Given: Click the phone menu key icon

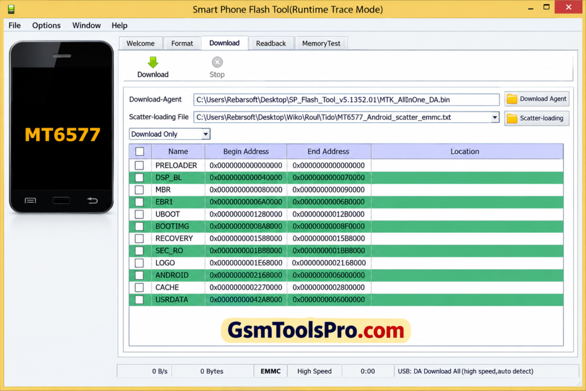Looking at the screenshot, I should tap(30, 201).
